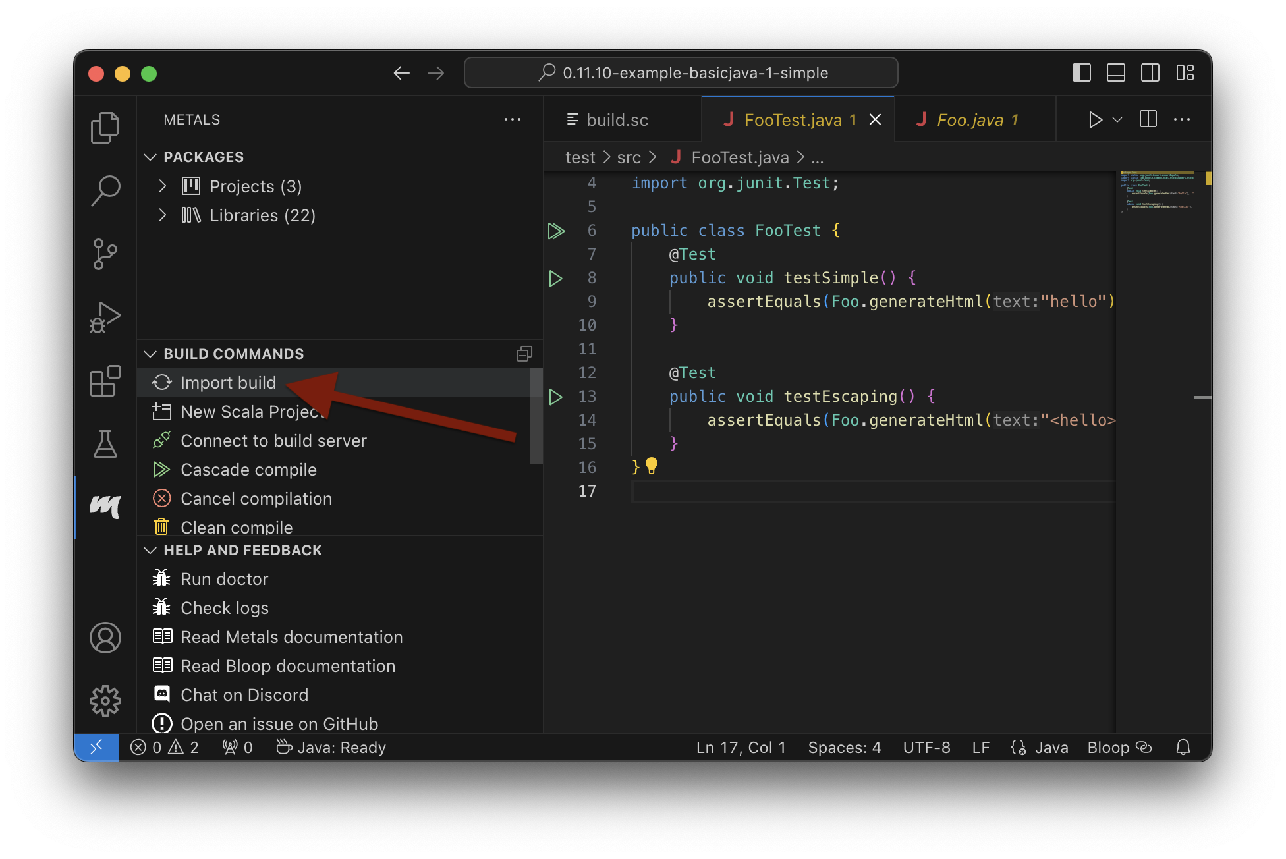1286x859 pixels.
Task: Open the Search view
Action: (105, 190)
